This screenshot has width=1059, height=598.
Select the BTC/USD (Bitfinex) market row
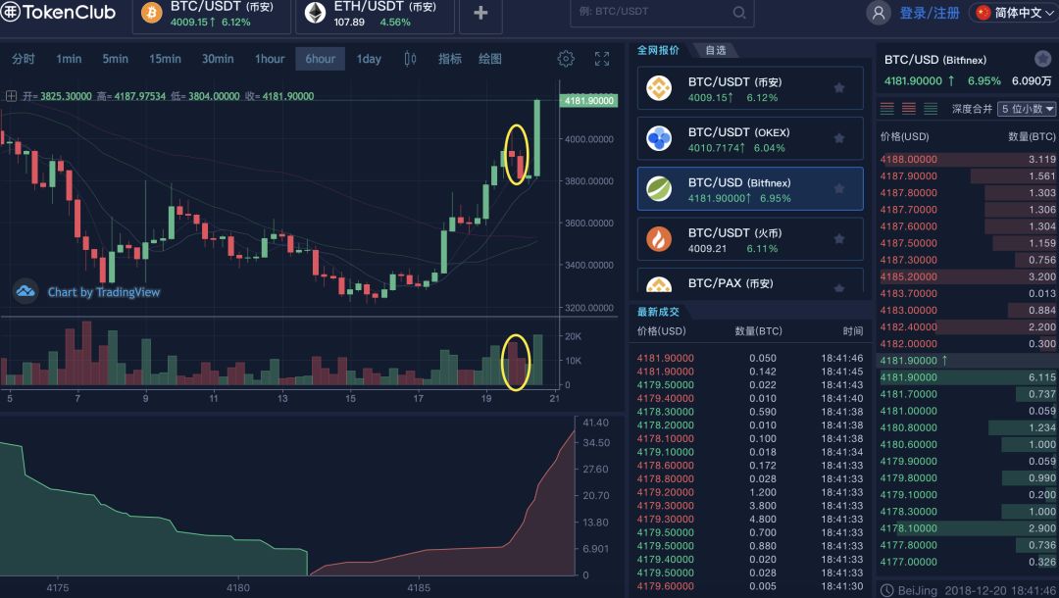[x=750, y=189]
